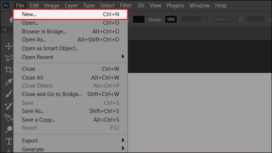The width and height of the screenshot is (272, 153).
Task: Click the Stroke color swatch
Action: click(x=171, y=19)
